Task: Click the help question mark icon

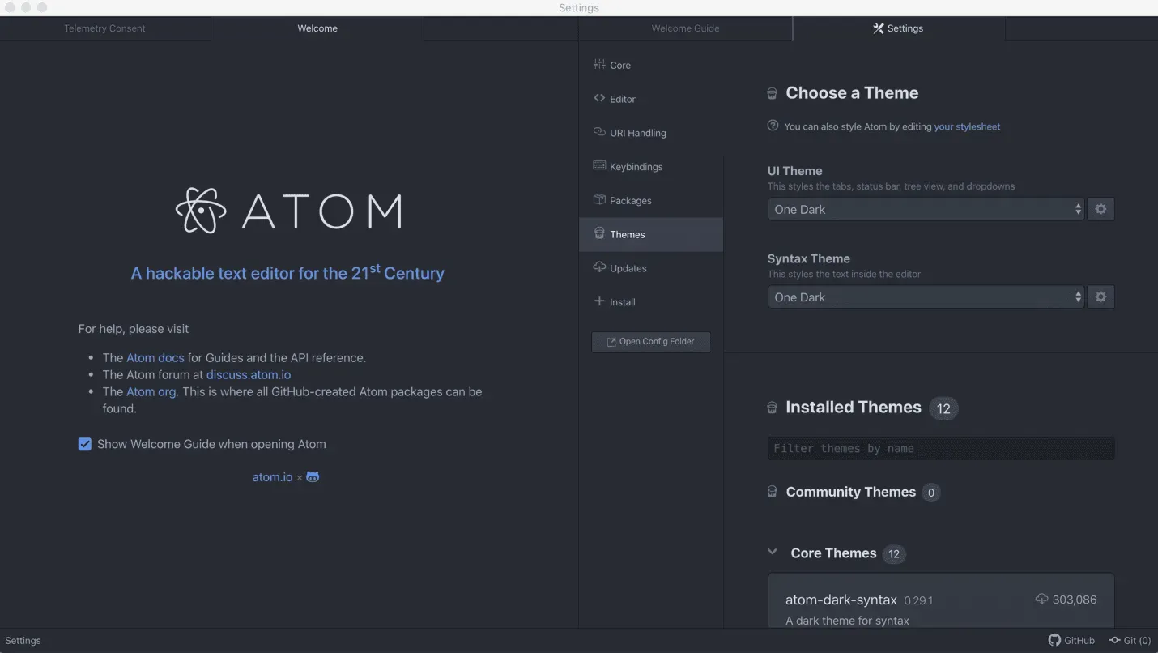Action: [773, 126]
